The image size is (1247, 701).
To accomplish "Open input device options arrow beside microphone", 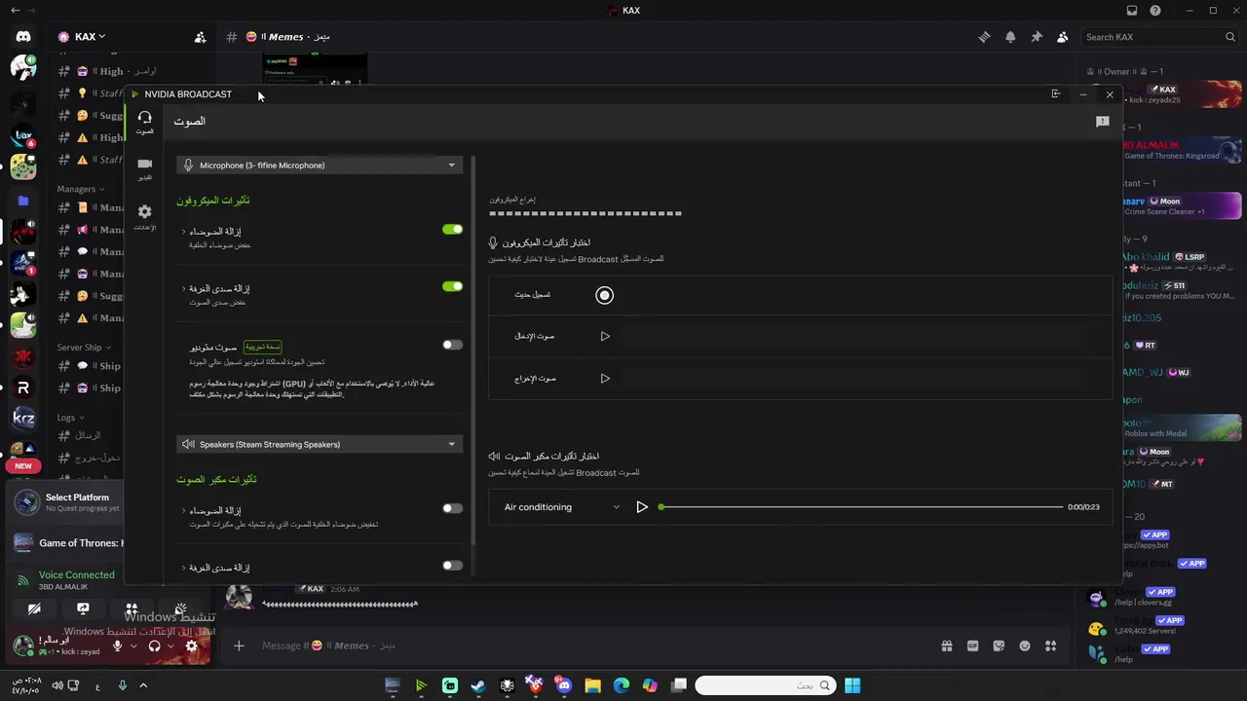I will point(133,646).
